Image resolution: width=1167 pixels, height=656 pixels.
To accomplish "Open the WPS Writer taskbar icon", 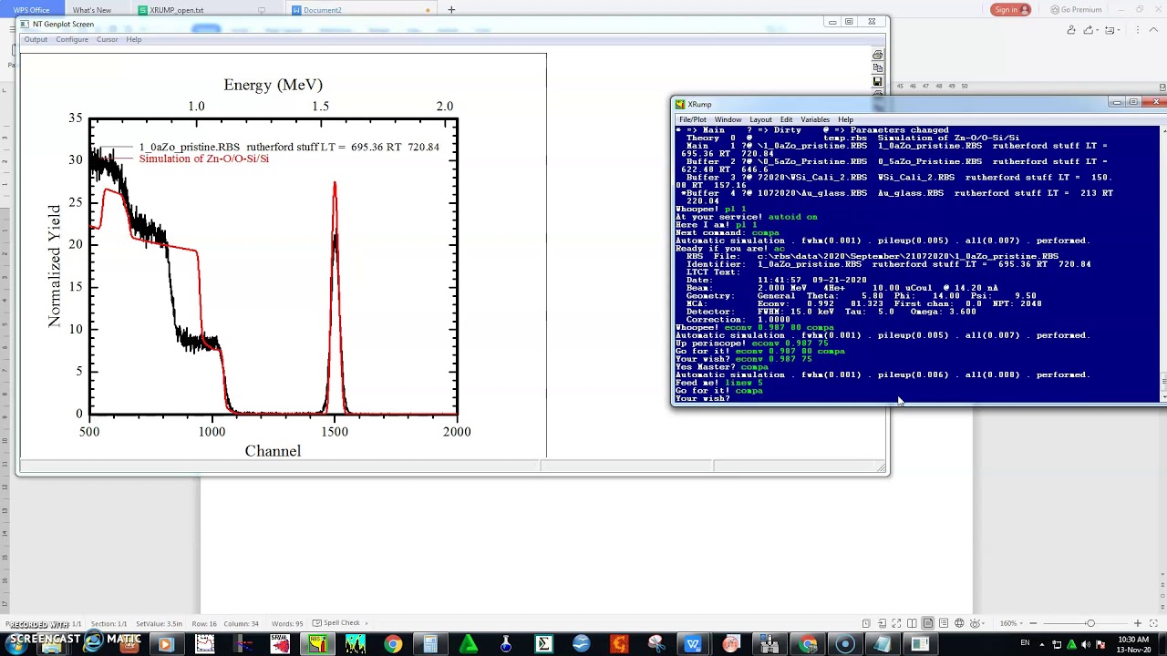I will (x=693, y=645).
